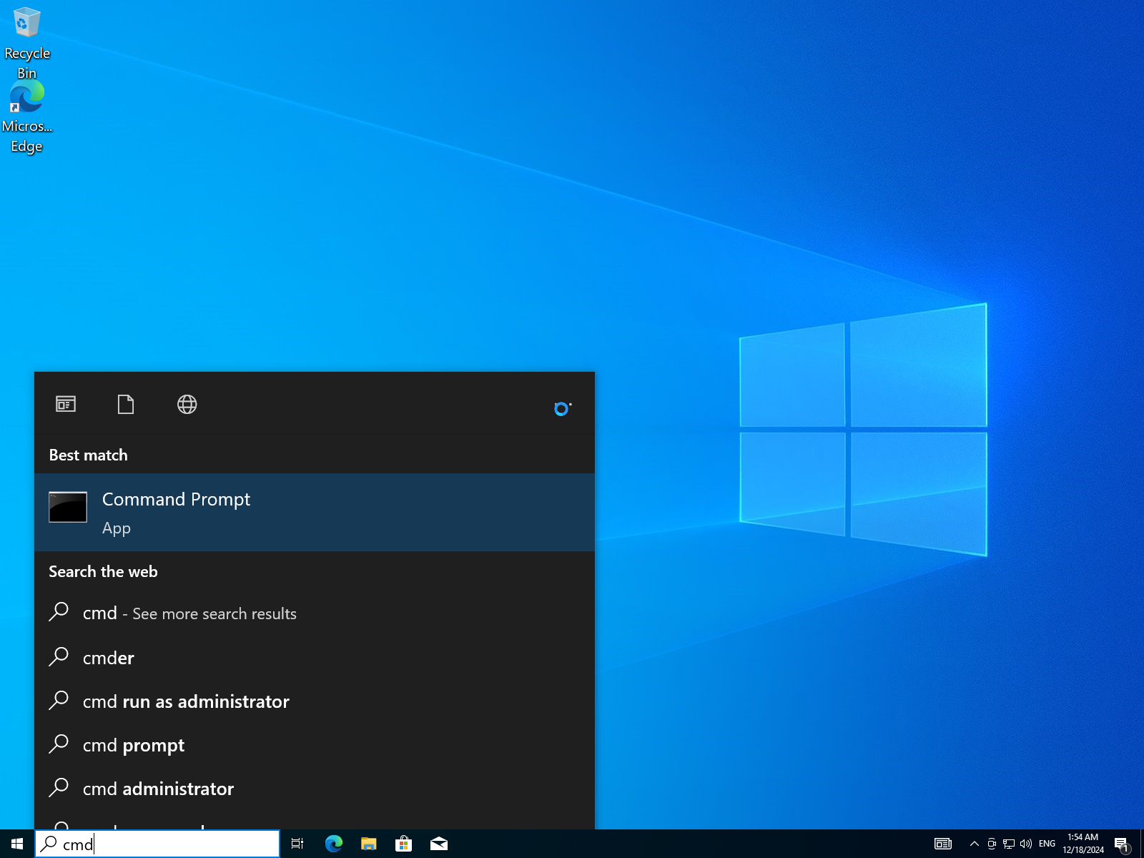Open the Mail app from taskbar
1144x858 pixels.
[439, 844]
